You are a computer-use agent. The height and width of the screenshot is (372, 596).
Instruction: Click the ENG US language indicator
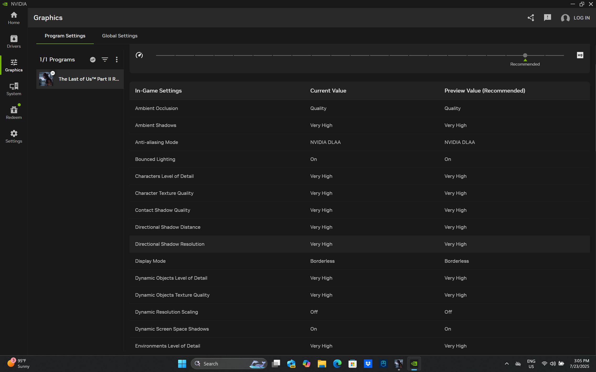pos(531,364)
